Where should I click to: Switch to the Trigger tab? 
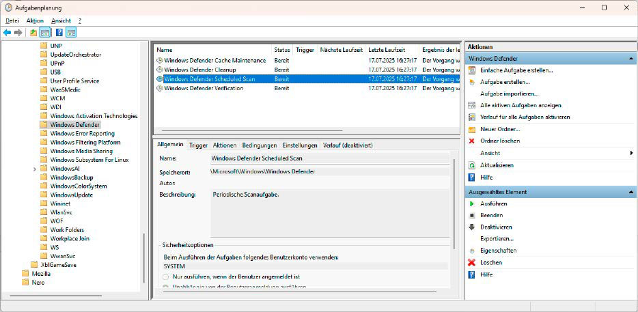point(198,145)
